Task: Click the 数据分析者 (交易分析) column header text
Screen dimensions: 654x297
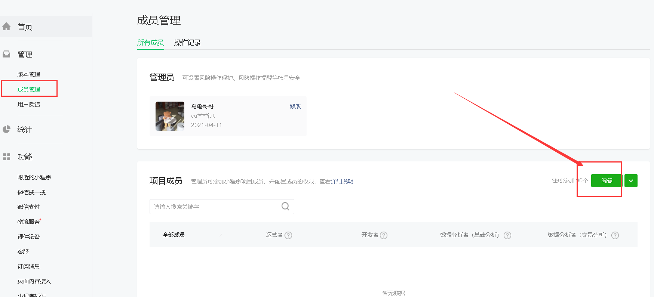Action: point(577,235)
